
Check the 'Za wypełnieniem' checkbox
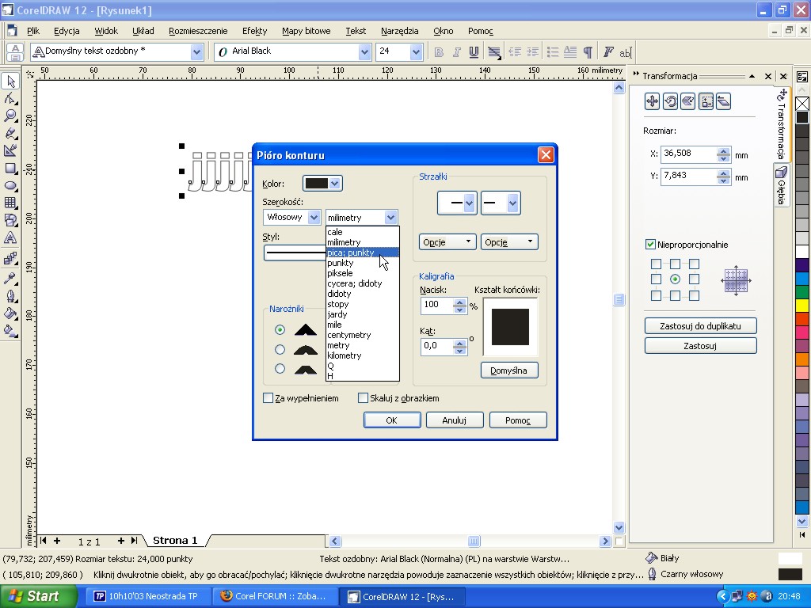[268, 398]
